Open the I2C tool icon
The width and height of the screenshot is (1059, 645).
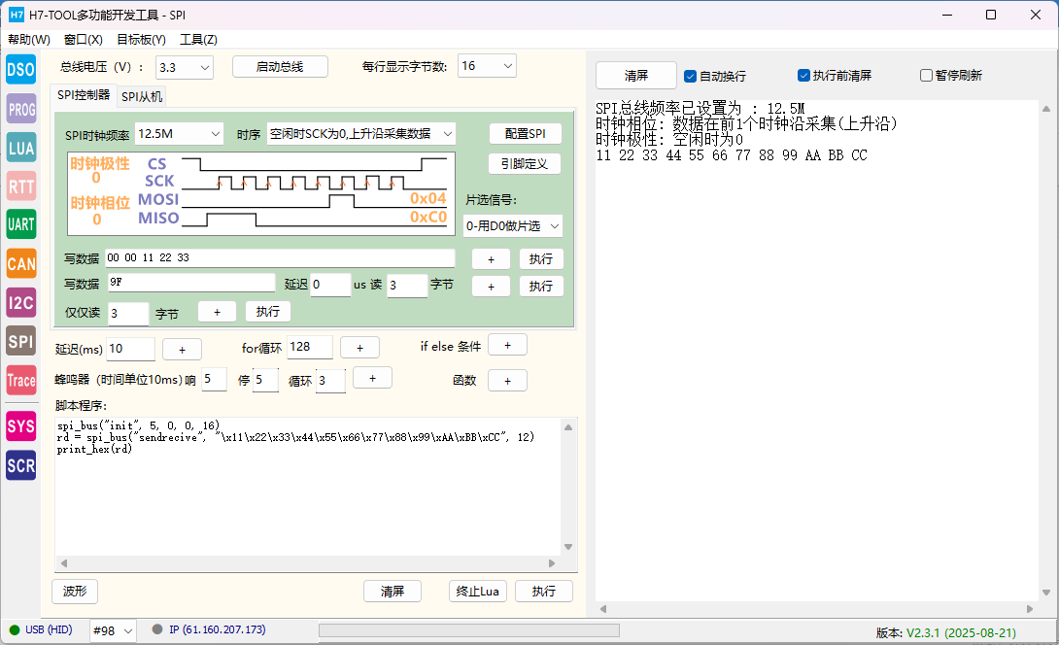(20, 303)
